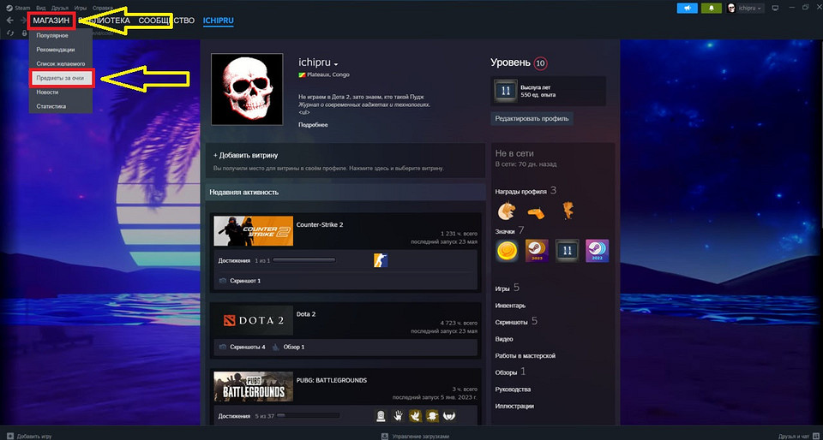The image size is (823, 440).
Task: Select 'Предметы за очки' from store menu
Action: pyautogui.click(x=60, y=78)
